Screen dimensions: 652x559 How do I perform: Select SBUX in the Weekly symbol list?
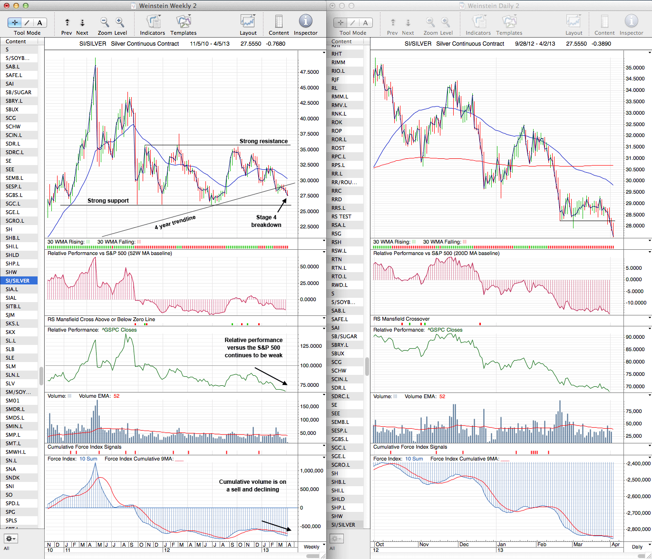(12, 109)
